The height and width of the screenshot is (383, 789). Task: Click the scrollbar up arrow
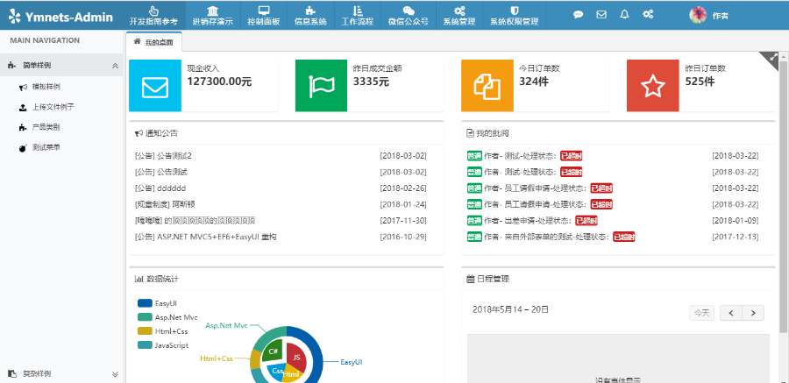tap(783, 57)
